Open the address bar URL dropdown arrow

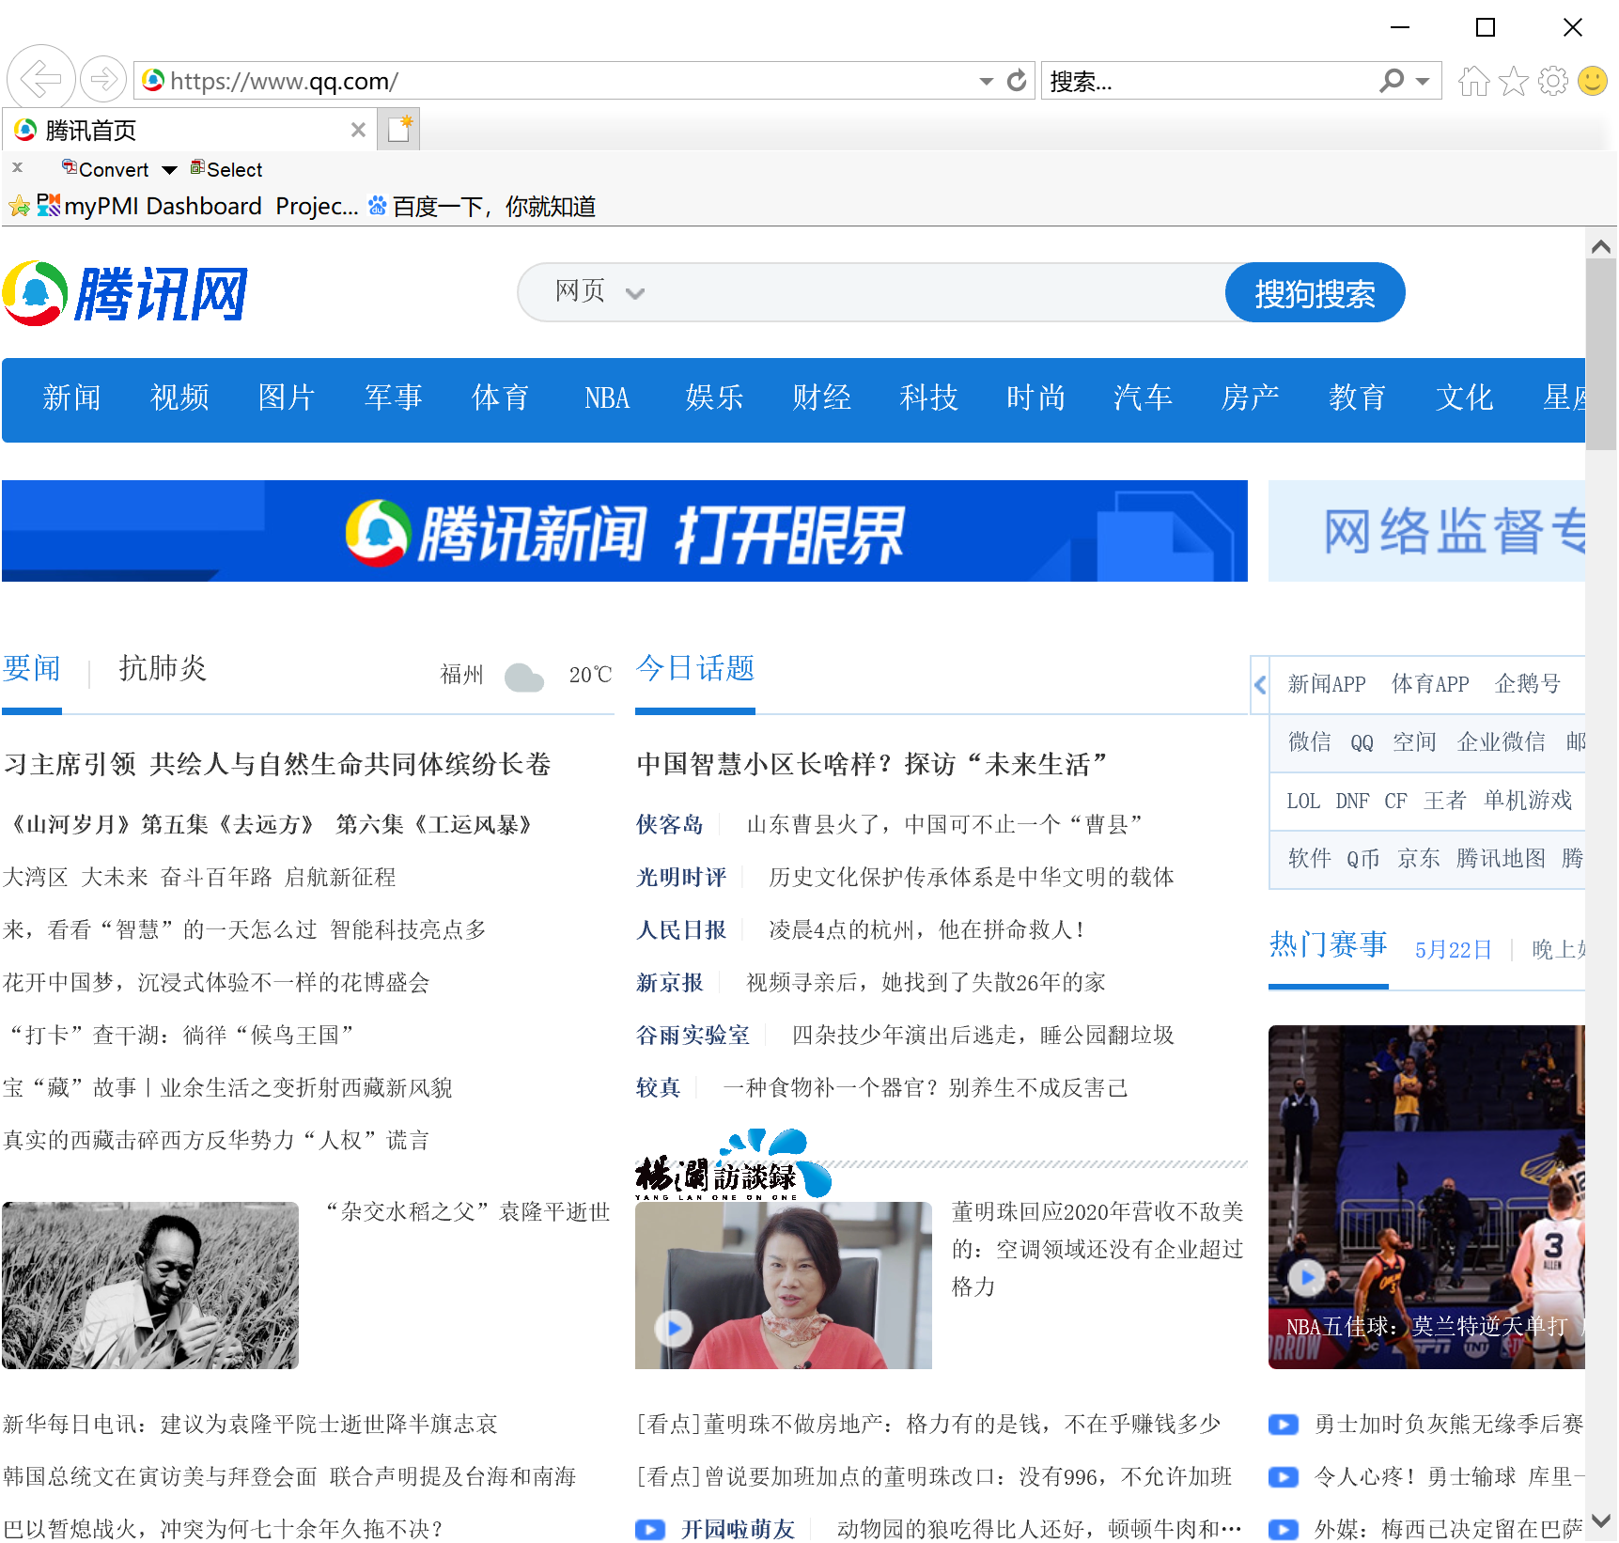click(986, 82)
